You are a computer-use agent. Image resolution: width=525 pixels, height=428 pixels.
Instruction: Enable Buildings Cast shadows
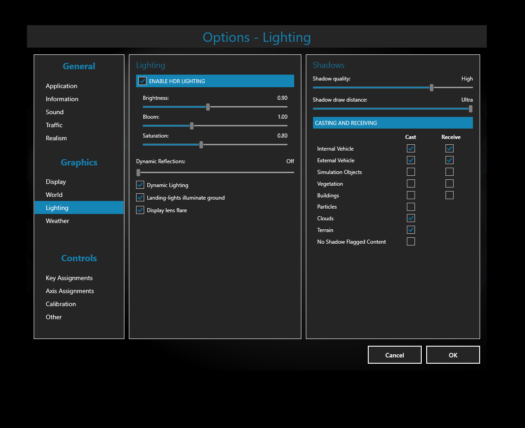point(411,196)
